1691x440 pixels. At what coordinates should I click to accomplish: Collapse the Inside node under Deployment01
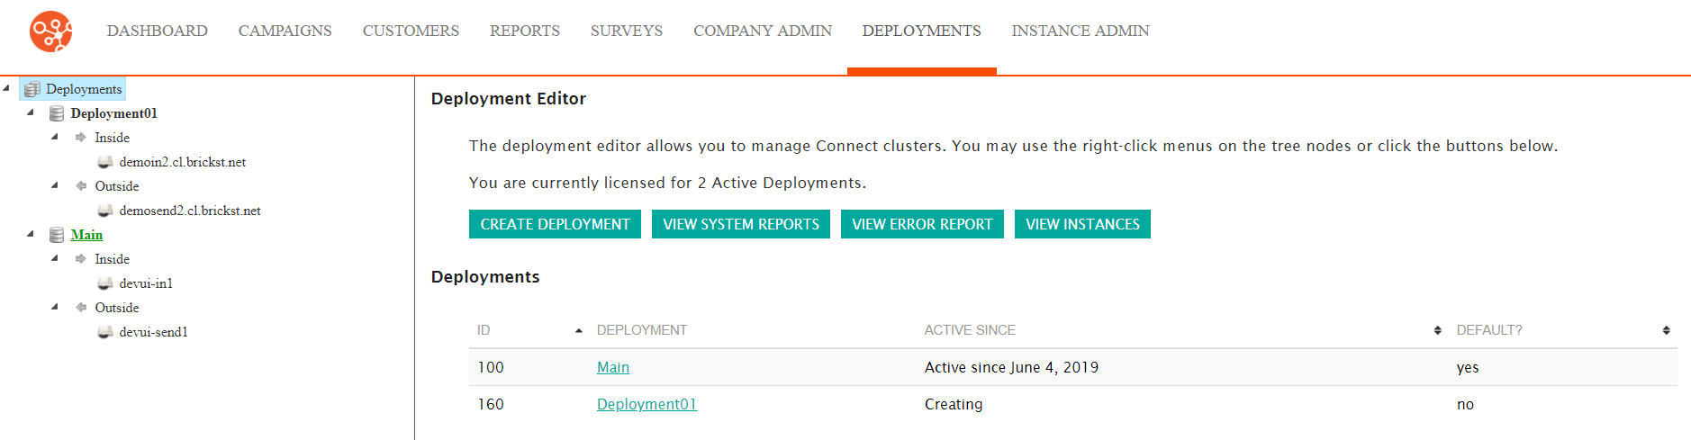[x=55, y=137]
